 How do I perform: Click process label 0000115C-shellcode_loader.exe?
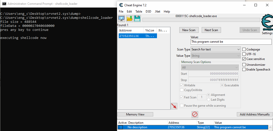click(196, 16)
